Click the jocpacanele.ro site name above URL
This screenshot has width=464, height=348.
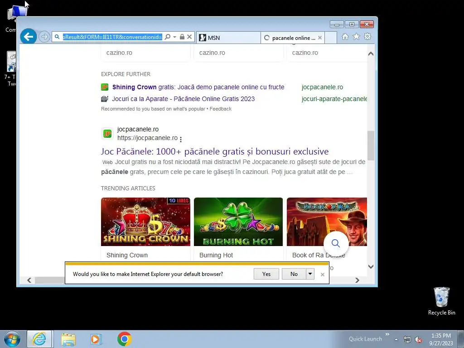(x=138, y=129)
